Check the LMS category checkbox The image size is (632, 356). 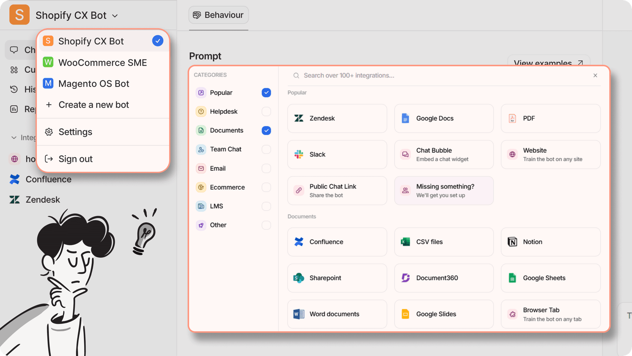(266, 206)
